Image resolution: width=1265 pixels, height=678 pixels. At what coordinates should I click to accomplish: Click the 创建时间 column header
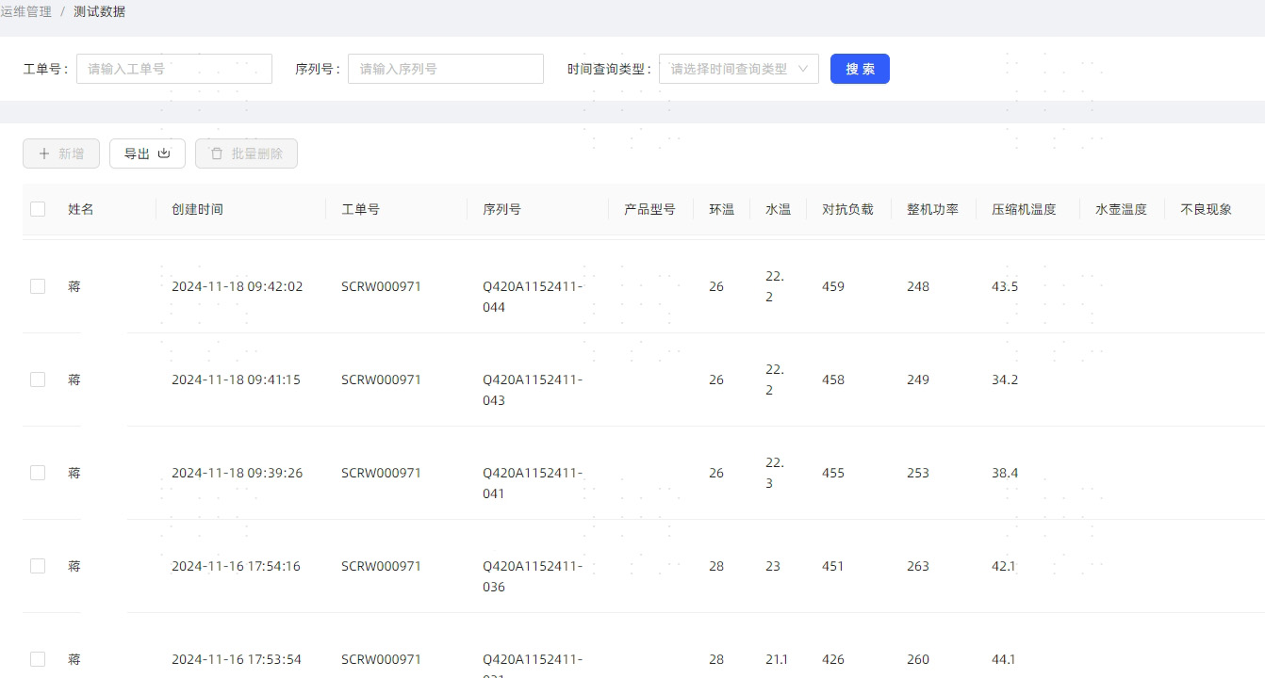[x=197, y=209]
